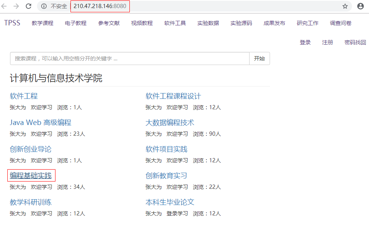The image size is (369, 225).
Task: Reload the page with refresh icon
Action: 29,6
